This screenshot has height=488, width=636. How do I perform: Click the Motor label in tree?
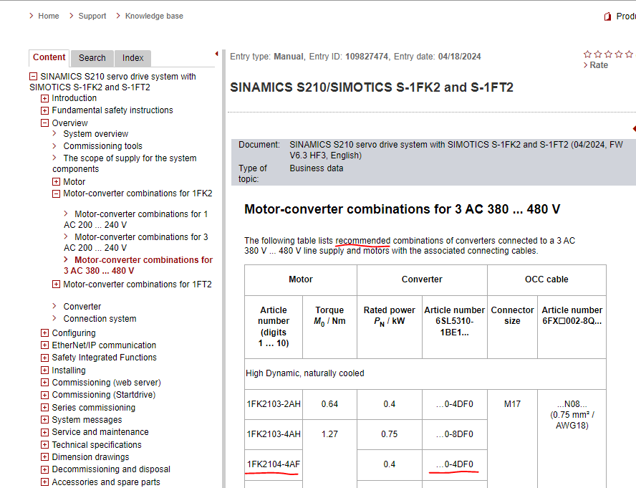pos(74,182)
